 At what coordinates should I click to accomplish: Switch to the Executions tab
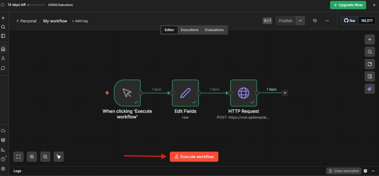[x=189, y=30]
